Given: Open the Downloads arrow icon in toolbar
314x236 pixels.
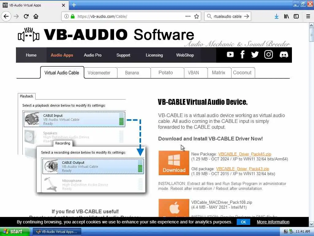Looking at the screenshot, I should (277, 16).
